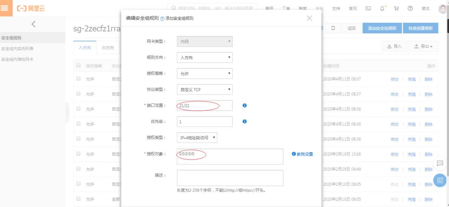This screenshot has height=207, width=449.
Task: Check the first rule row's checkbox
Action: pos(78,79)
